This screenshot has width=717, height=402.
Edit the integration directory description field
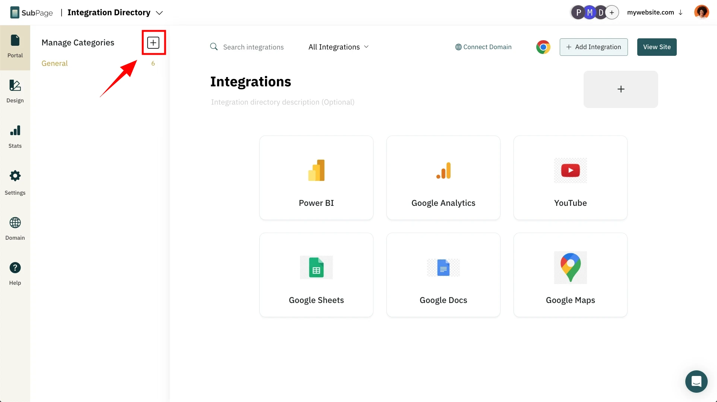point(282,102)
